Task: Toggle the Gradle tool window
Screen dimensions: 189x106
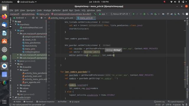Action: point(187,21)
